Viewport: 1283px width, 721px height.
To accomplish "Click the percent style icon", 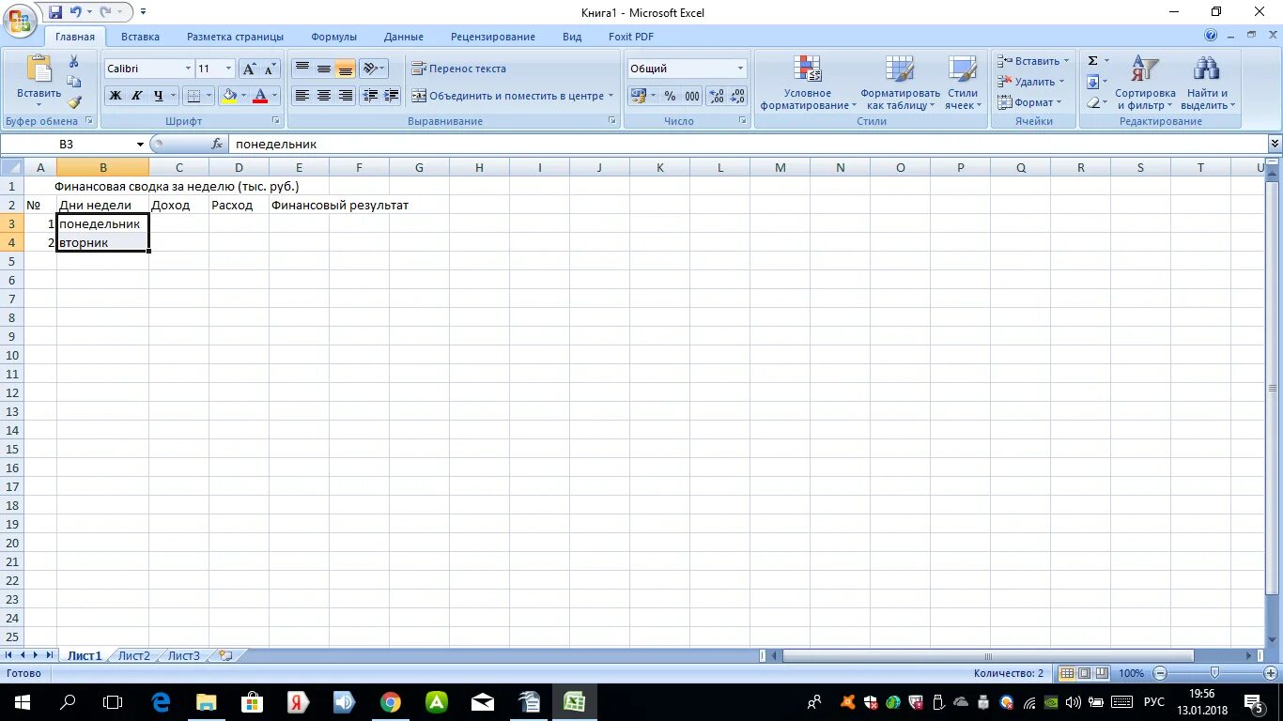I will [x=671, y=95].
